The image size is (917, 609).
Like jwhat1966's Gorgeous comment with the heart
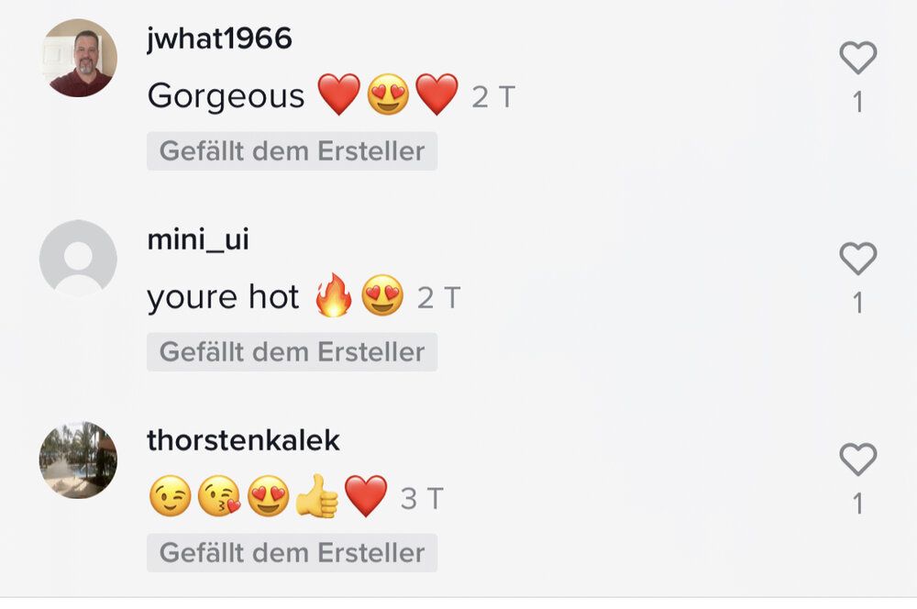point(858,58)
